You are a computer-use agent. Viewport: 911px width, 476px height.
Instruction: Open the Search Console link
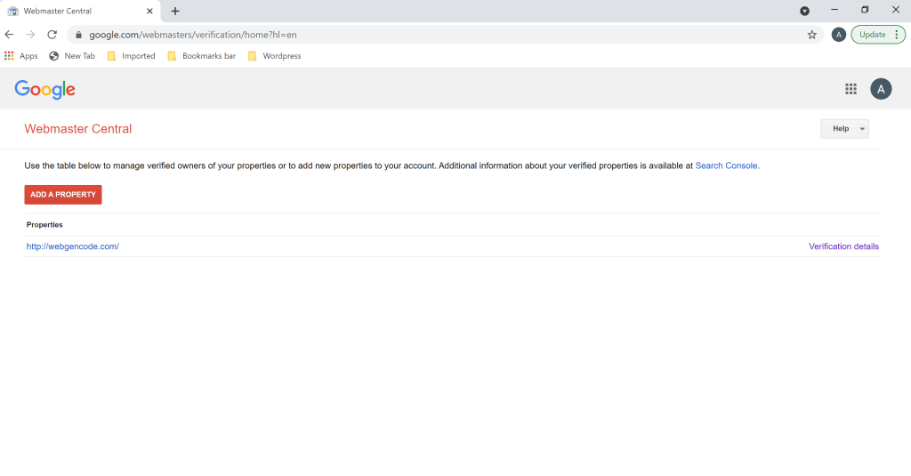click(726, 165)
